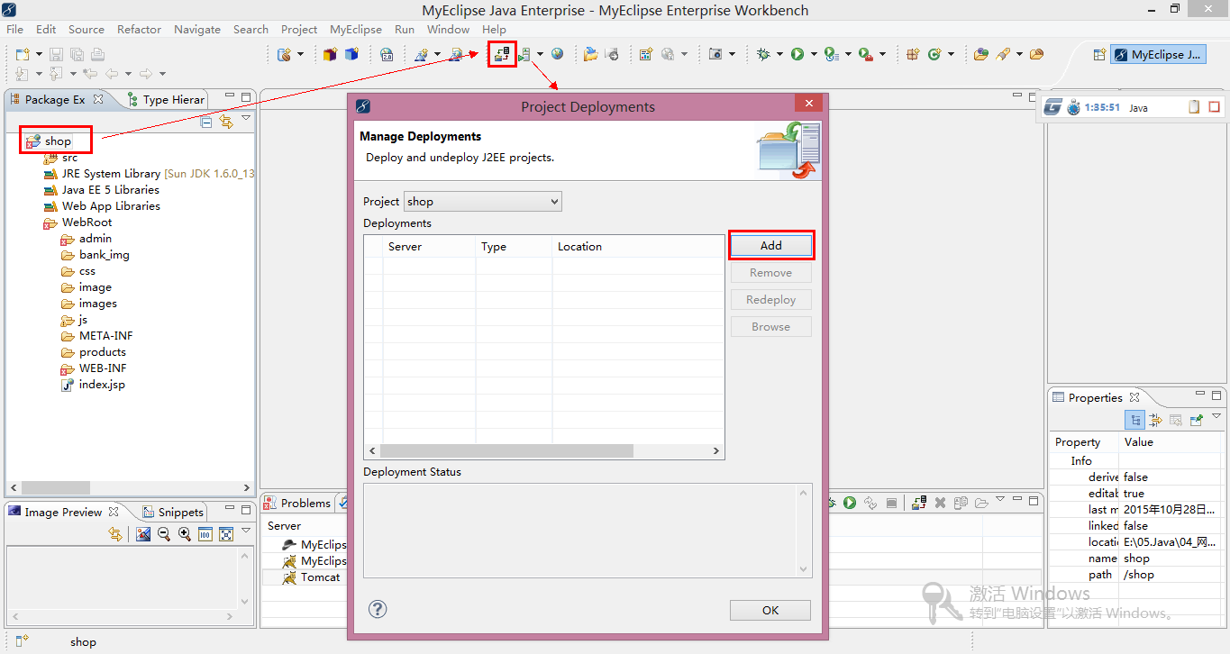Select the products folder in tree
This screenshot has height=654, width=1230.
(x=102, y=351)
